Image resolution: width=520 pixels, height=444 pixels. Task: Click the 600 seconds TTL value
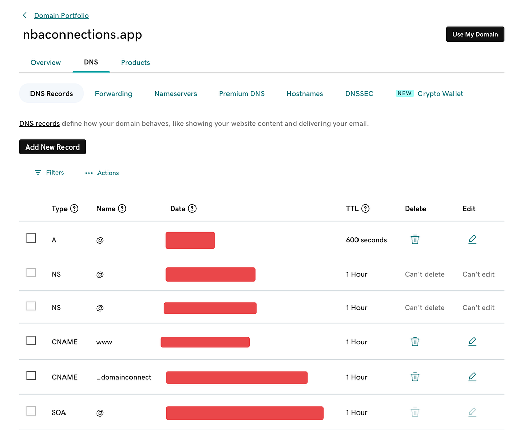(x=367, y=240)
